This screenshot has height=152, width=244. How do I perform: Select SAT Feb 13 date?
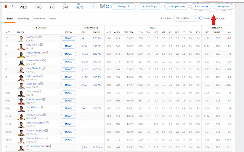point(66,6)
